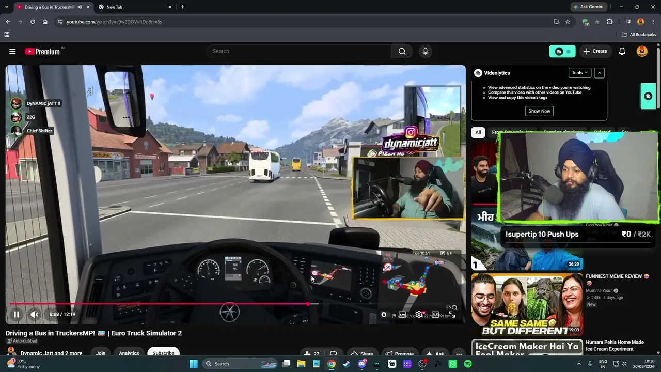661x372 pixels.
Task: Open WhatsApp from the taskbar
Action: pyautogui.click(x=453, y=364)
